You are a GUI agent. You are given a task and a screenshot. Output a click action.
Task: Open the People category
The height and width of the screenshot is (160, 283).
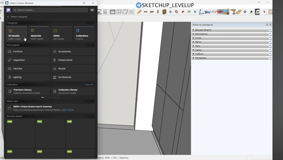pyautogui.click(x=73, y=69)
